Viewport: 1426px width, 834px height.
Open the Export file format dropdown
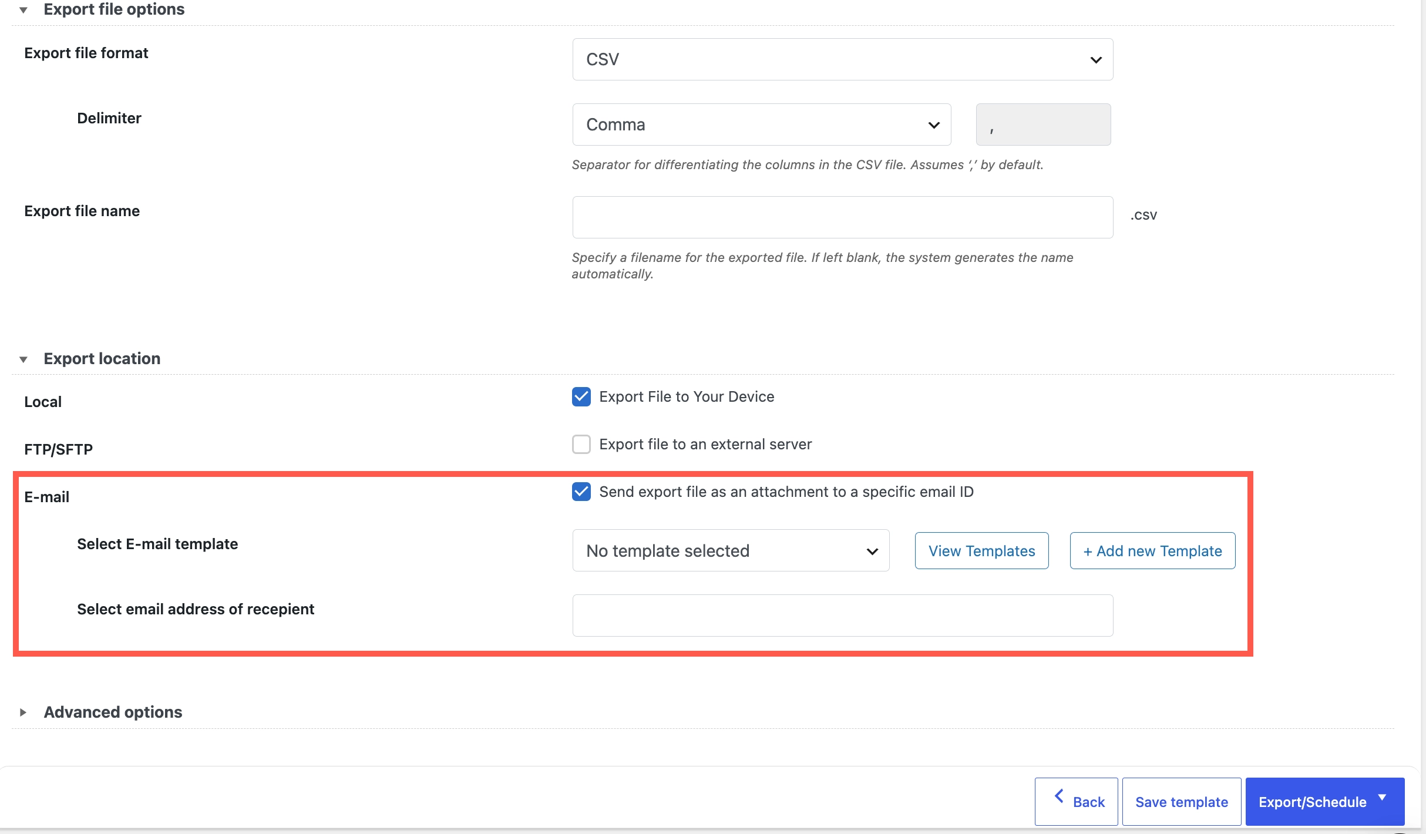[842, 59]
